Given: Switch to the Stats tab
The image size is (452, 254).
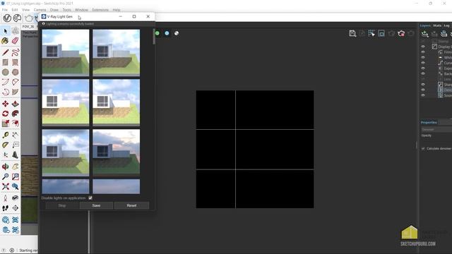Looking at the screenshot, I should click(437, 25).
